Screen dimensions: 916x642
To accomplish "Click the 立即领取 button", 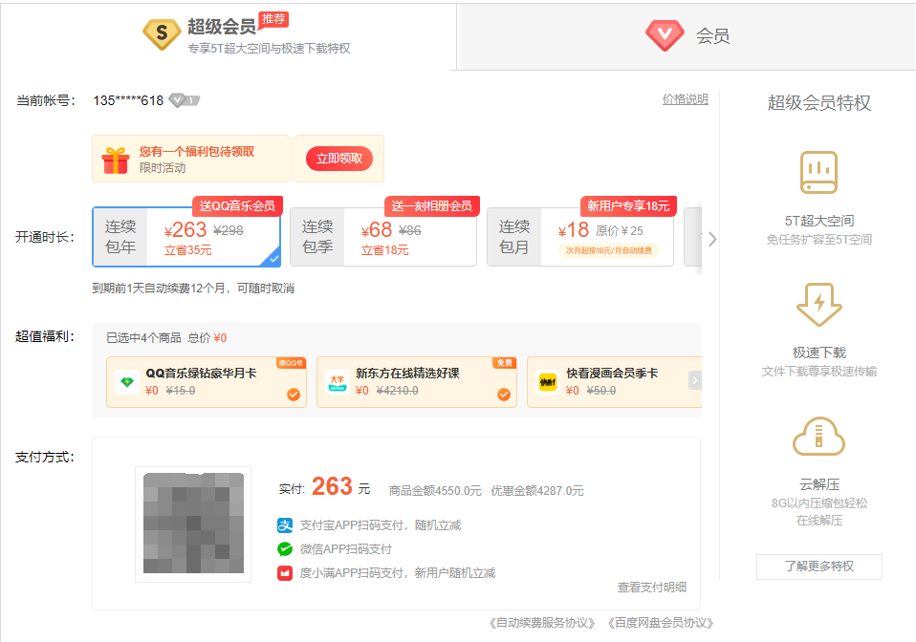I will click(x=339, y=159).
